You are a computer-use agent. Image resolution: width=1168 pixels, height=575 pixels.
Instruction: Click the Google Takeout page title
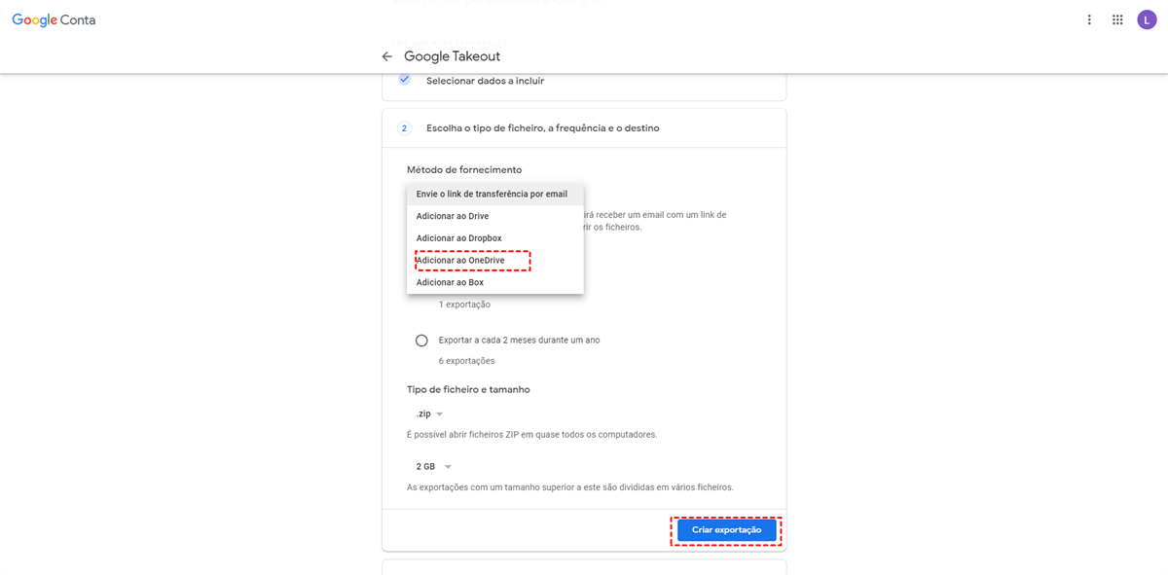[x=453, y=56]
